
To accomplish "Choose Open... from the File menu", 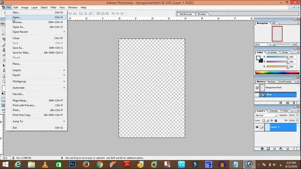I will (x=37, y=17).
